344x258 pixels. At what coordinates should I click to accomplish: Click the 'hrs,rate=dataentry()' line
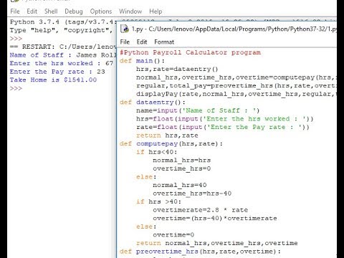tap(177, 70)
